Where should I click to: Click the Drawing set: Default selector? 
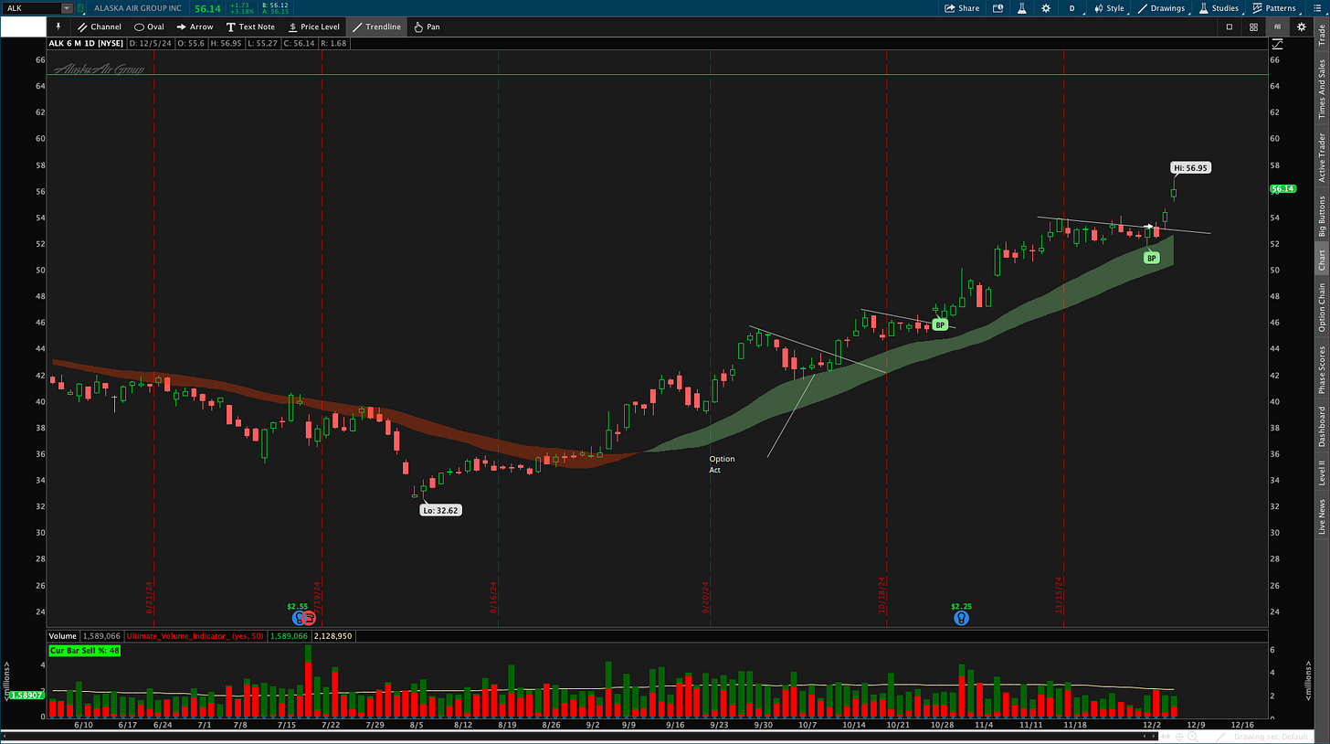(1272, 737)
